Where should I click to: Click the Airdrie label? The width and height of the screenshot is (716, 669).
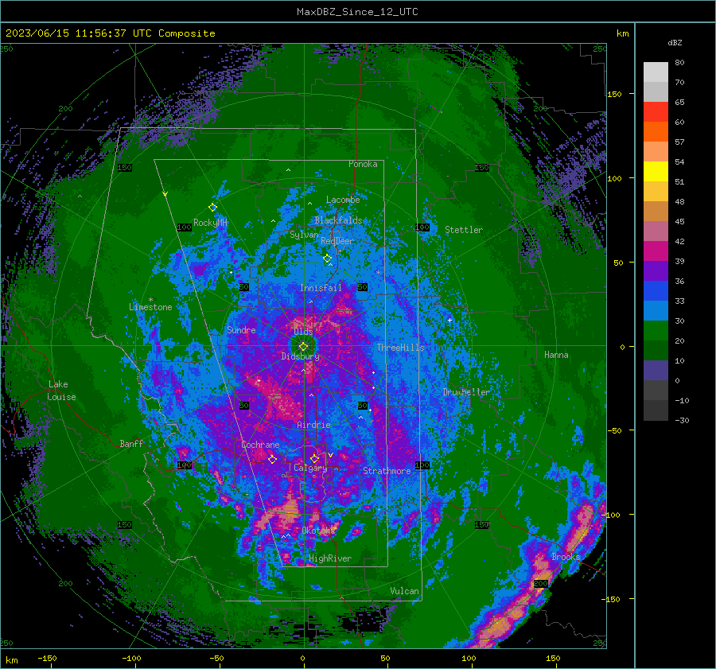tap(313, 425)
